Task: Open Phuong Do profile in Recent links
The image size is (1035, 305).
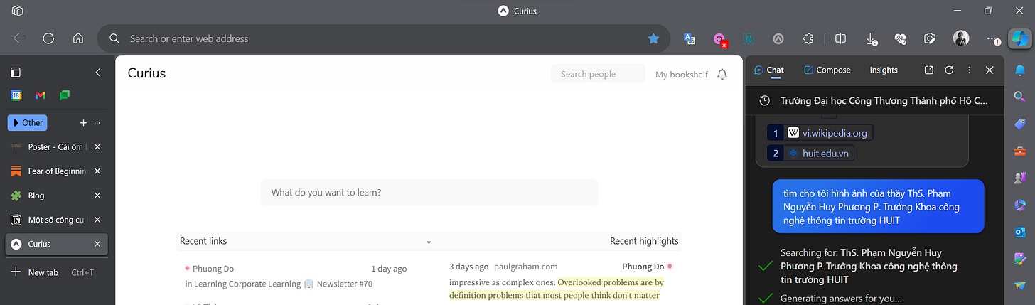Action: [x=213, y=269]
